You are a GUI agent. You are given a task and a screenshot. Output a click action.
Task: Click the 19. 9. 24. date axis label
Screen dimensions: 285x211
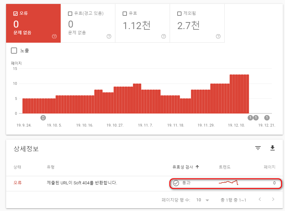tap(24, 125)
